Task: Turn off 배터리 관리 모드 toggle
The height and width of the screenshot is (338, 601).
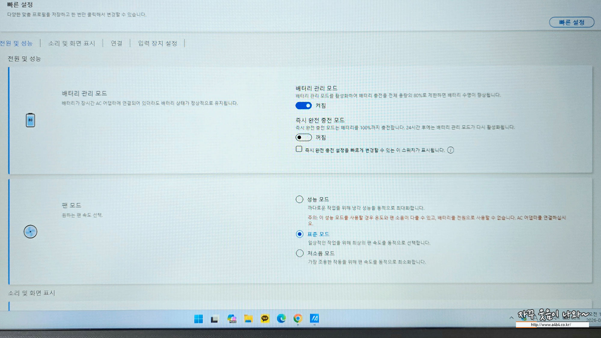Action: [304, 106]
